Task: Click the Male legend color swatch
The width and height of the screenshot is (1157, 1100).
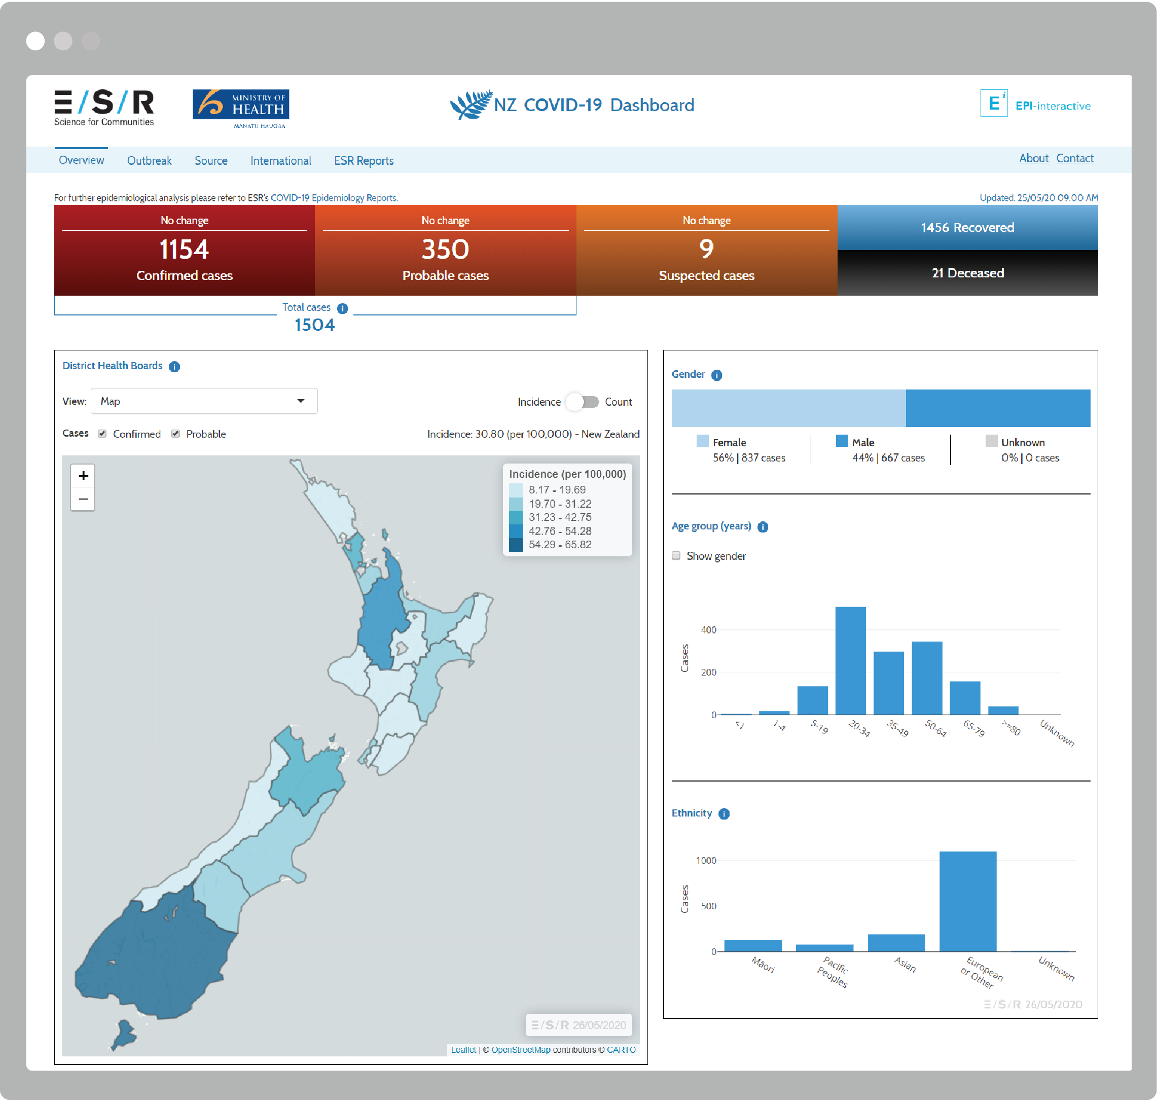Action: (x=842, y=441)
